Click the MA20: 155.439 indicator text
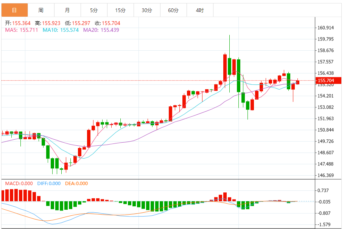Viewport: 344px width, 229px height. 101,30
